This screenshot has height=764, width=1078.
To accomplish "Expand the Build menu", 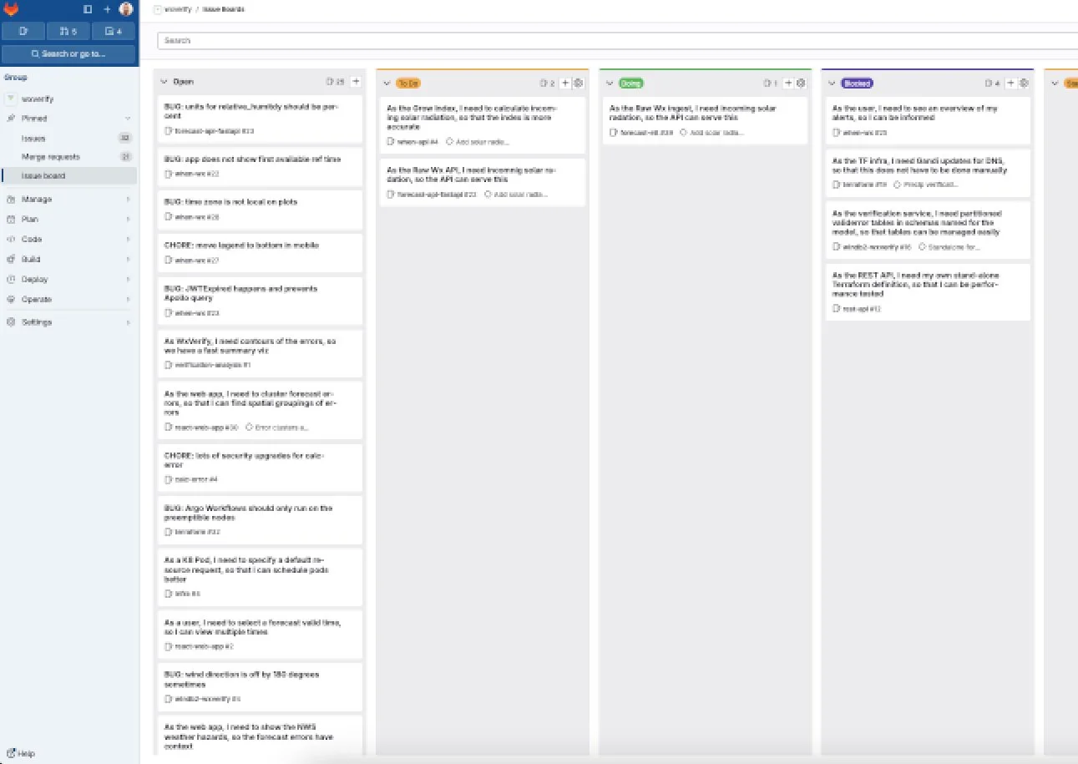I will (x=68, y=259).
